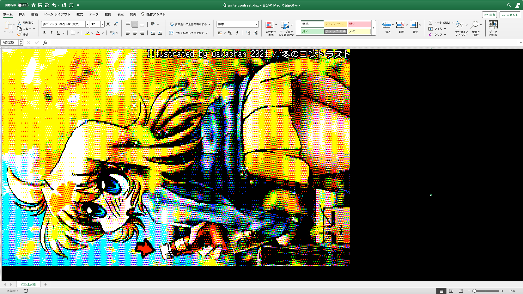
Task: Decrease font size with small A icon
Action: (x=115, y=24)
